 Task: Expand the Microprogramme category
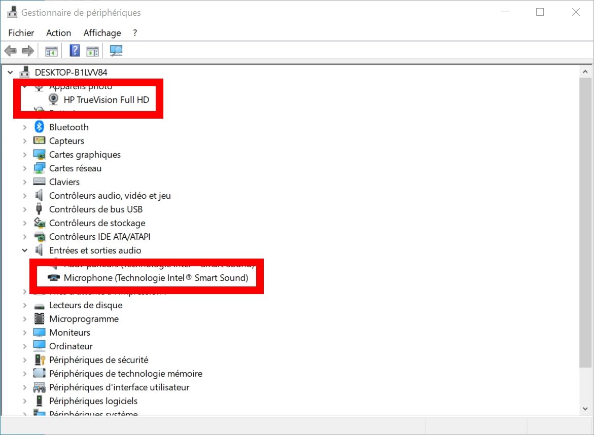point(25,319)
